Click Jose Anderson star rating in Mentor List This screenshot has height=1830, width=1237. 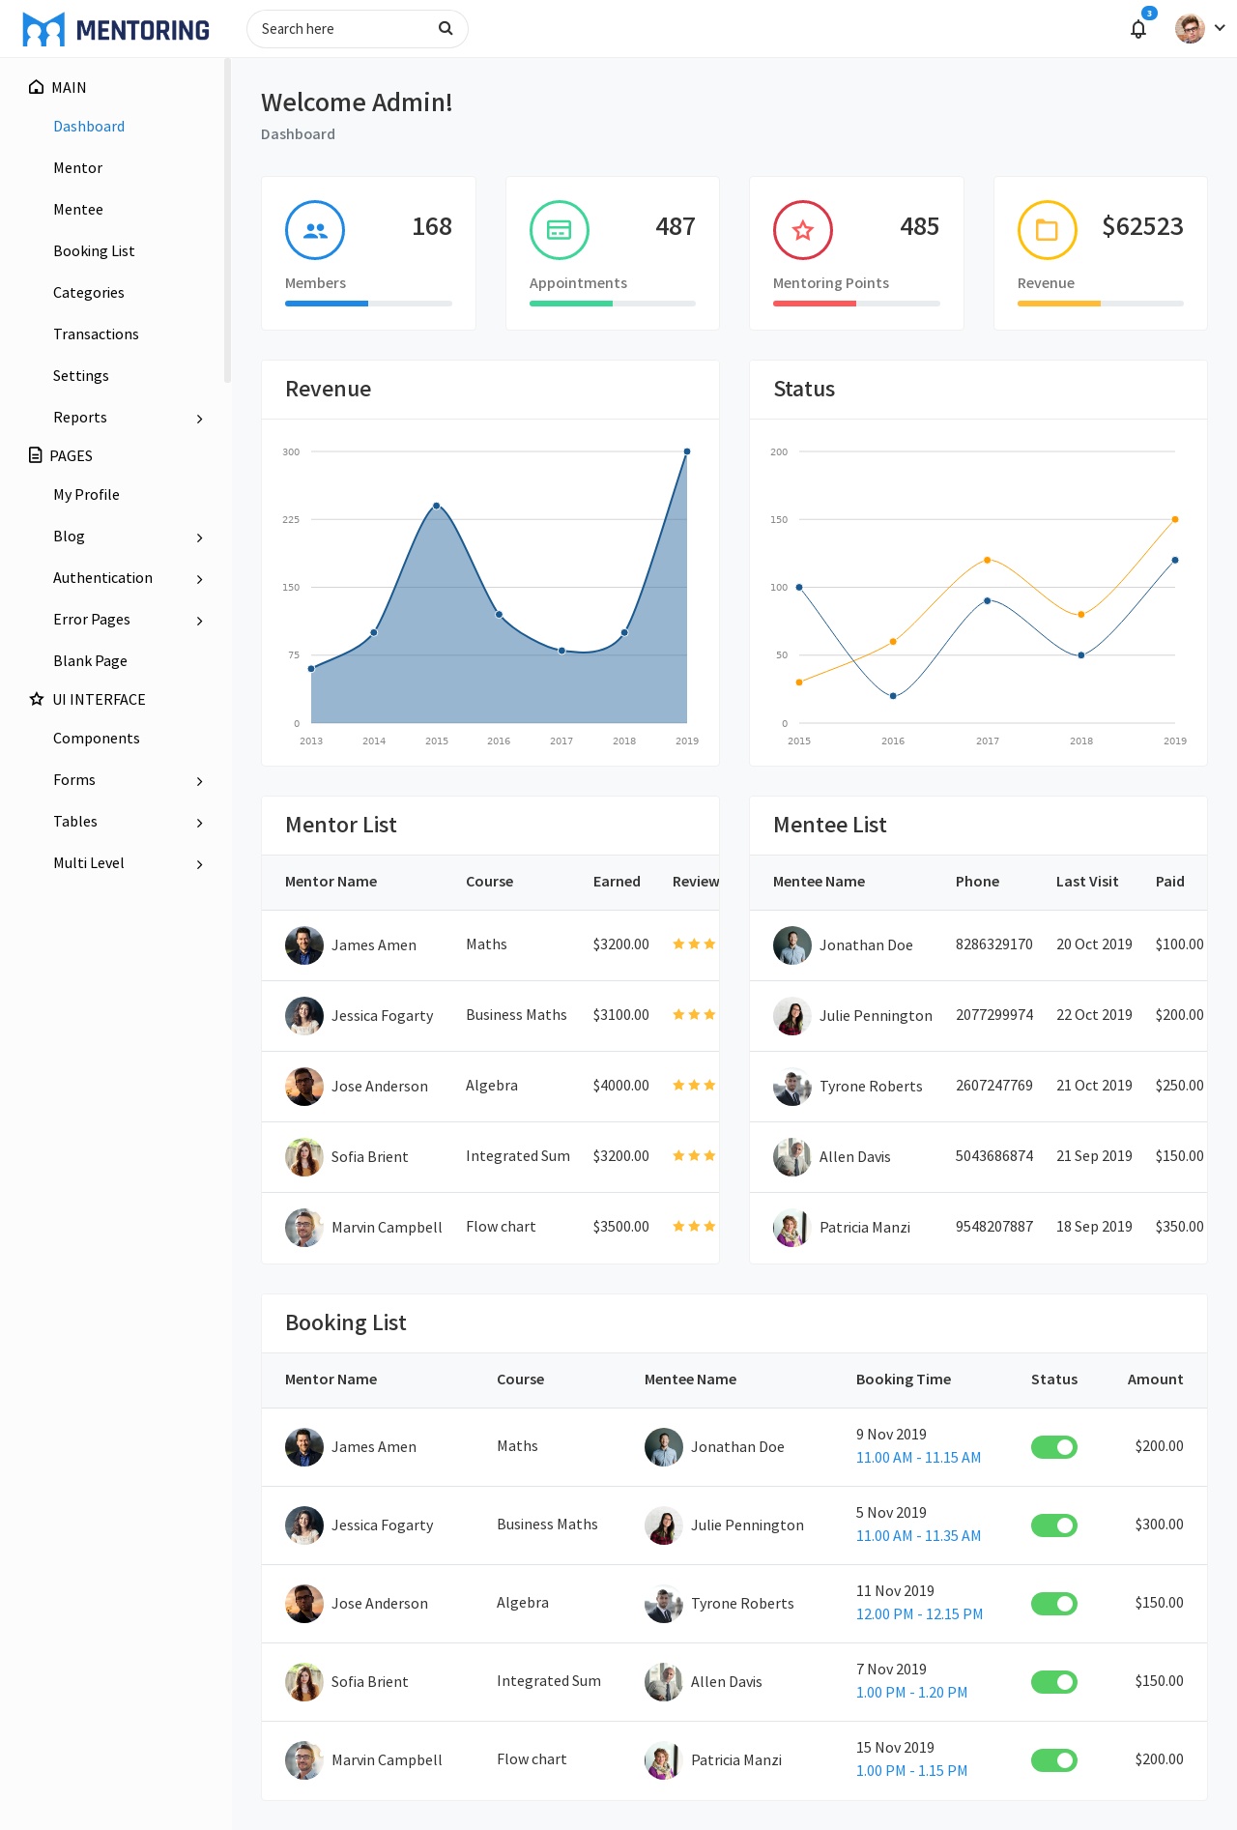point(695,1085)
